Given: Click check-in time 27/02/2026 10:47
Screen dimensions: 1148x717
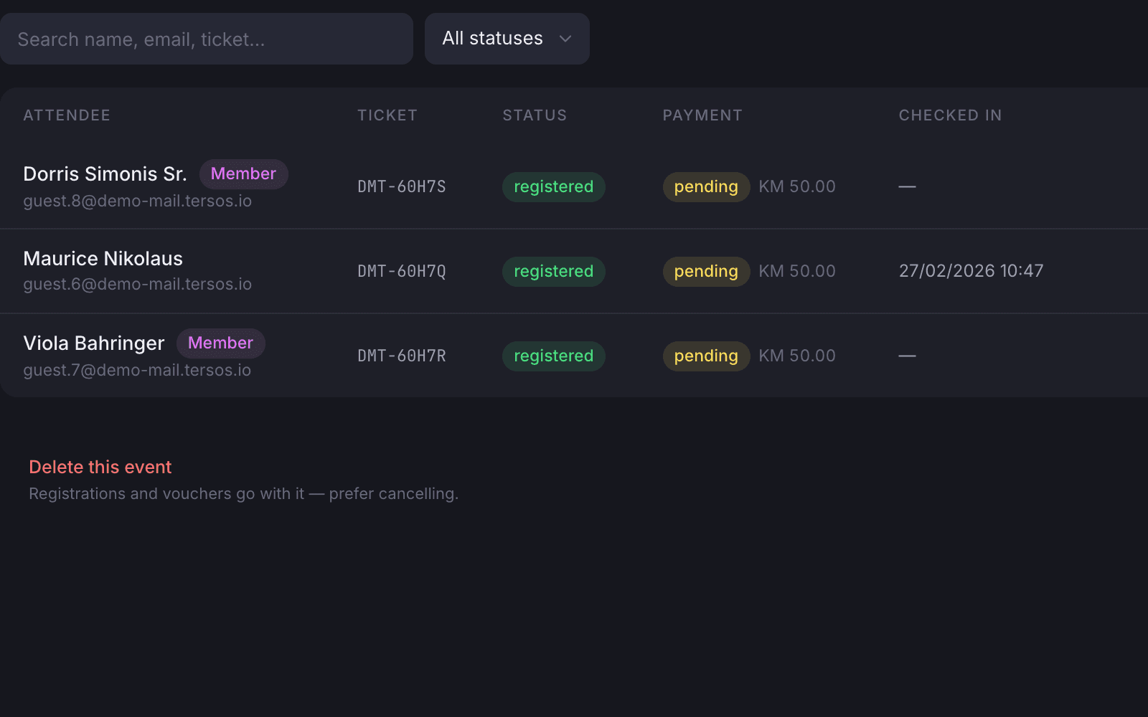Looking at the screenshot, I should point(971,270).
